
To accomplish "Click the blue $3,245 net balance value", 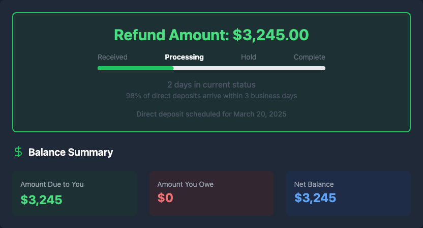I will pyautogui.click(x=315, y=198).
